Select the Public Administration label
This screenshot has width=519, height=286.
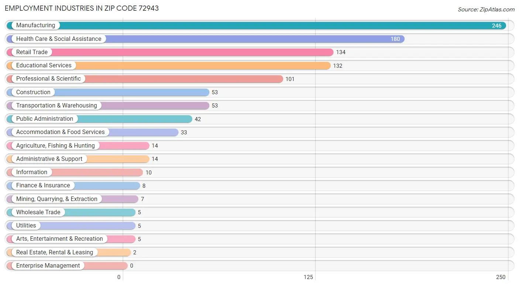[x=45, y=119]
